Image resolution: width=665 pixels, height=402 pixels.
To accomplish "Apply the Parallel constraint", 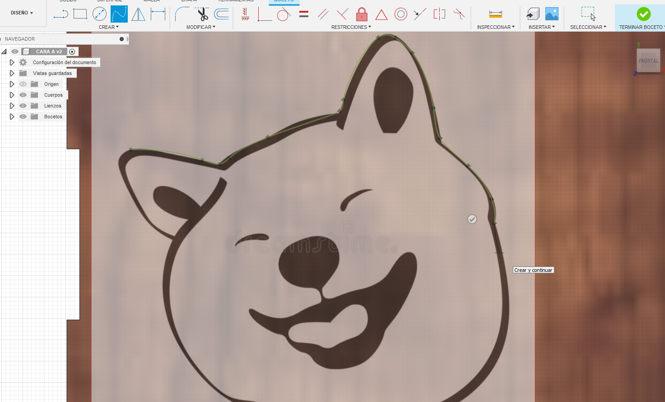I will pyautogui.click(x=323, y=14).
